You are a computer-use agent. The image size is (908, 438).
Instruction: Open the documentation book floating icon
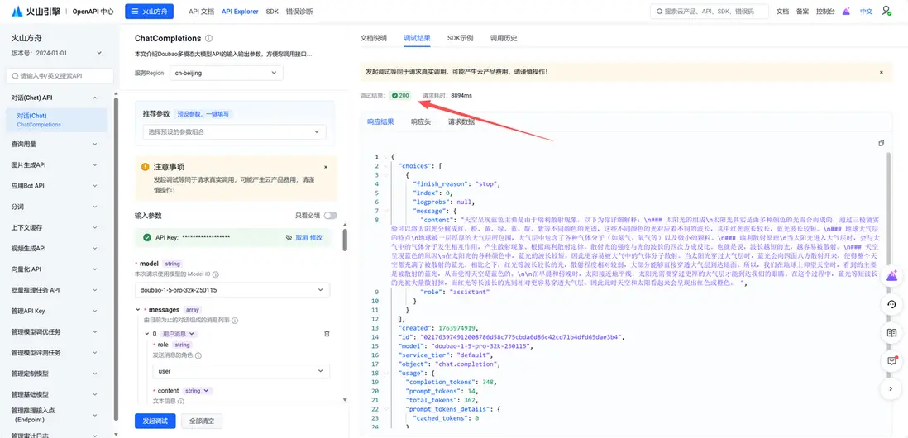tap(891, 333)
